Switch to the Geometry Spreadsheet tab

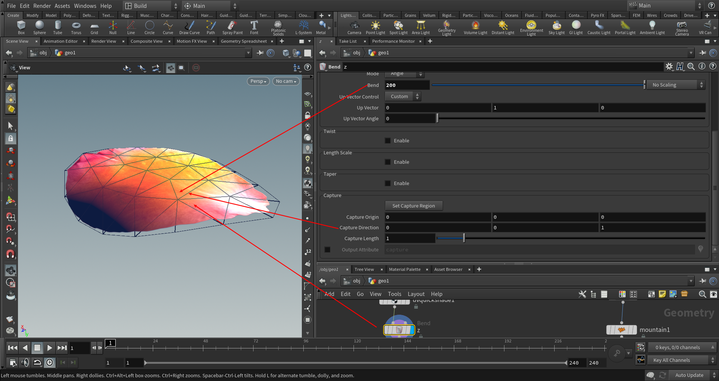tap(244, 41)
